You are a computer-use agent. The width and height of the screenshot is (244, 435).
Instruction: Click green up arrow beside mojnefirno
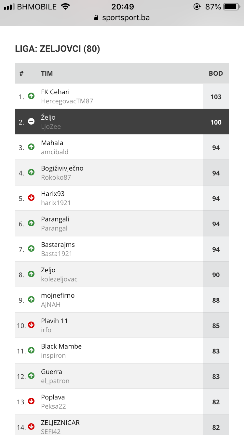(x=31, y=300)
